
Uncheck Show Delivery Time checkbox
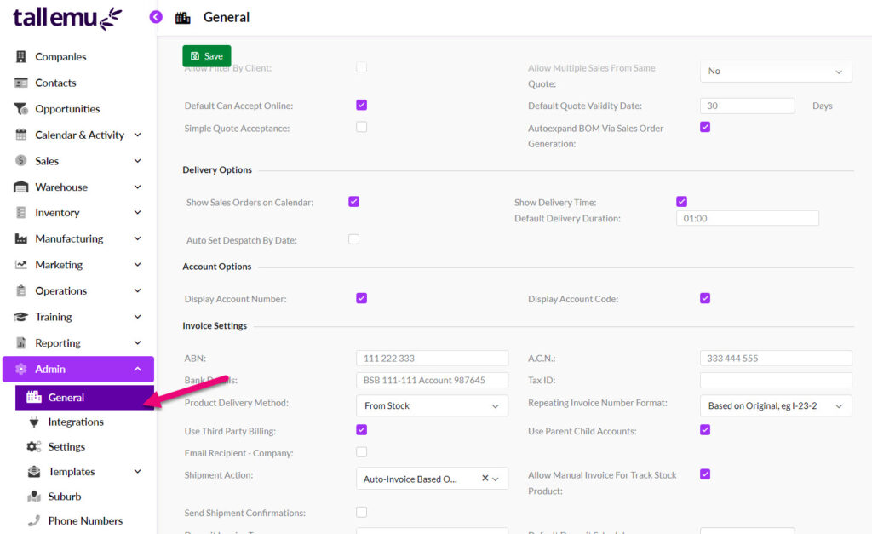pyautogui.click(x=682, y=201)
